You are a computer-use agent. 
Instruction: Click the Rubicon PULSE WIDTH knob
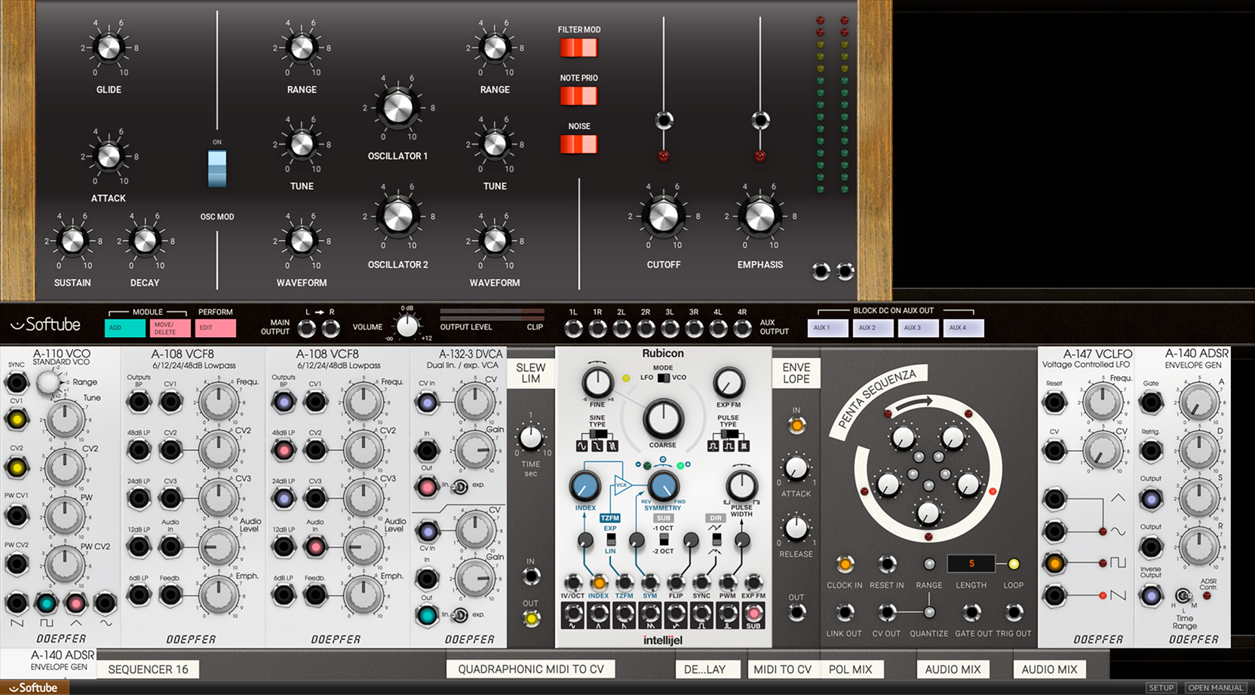741,486
